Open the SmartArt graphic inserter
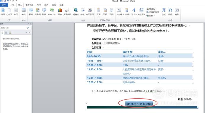This screenshot has width=205, height=113. click(x=52, y=12)
